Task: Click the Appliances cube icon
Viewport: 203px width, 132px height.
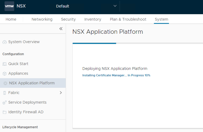Action: click(x=4, y=74)
